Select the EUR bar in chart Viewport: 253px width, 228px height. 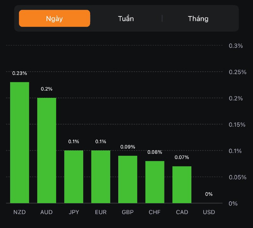click(x=101, y=177)
